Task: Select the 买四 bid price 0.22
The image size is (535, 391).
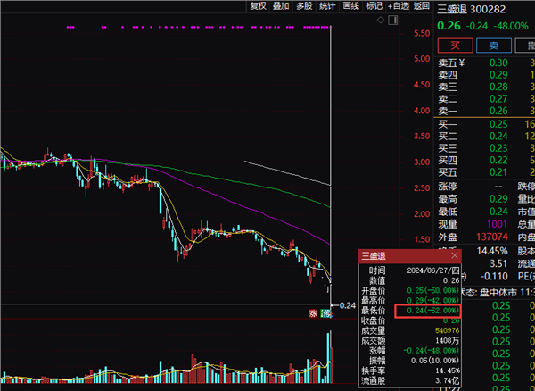Action: [x=498, y=160]
